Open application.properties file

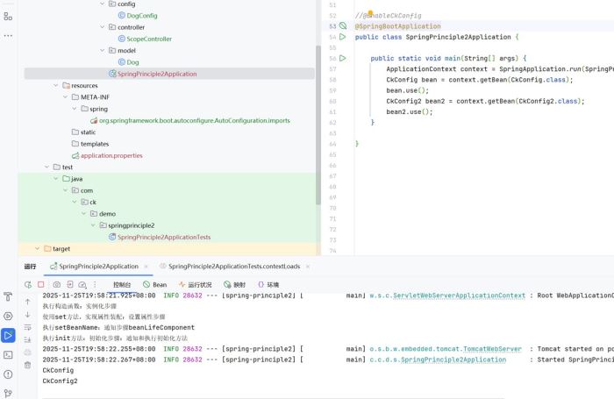tap(111, 155)
